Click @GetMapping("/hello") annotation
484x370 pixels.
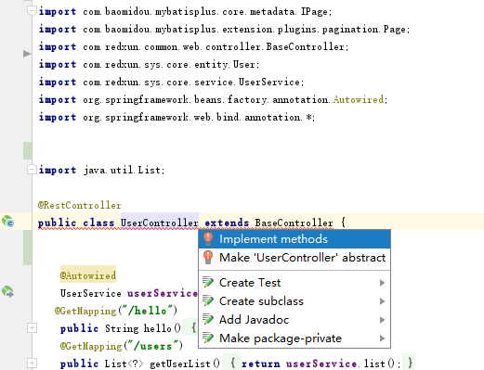(116, 311)
